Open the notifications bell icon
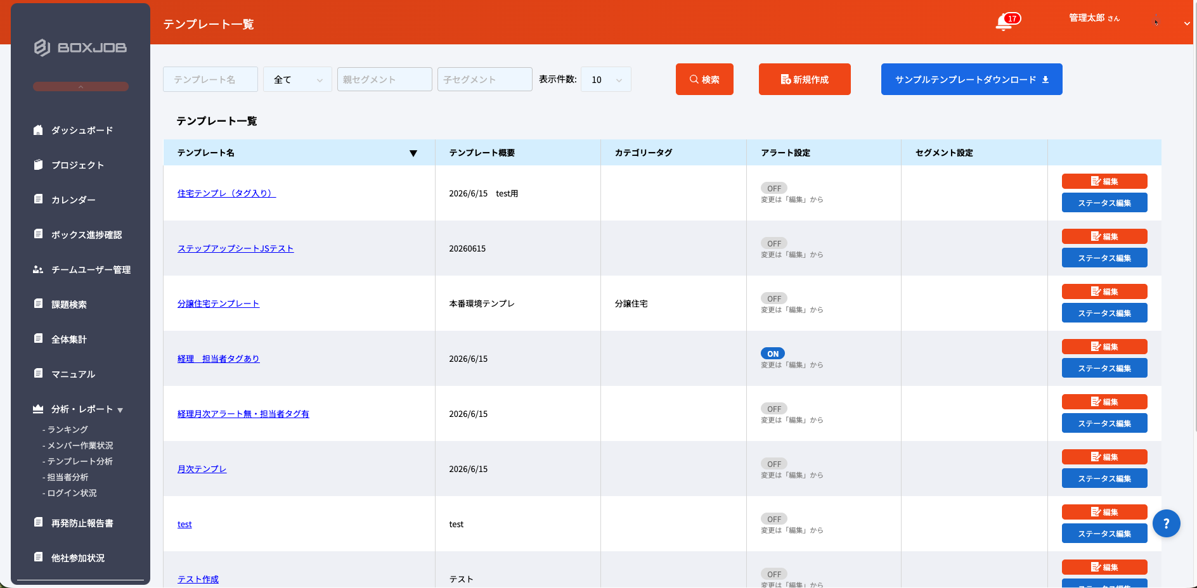 (1004, 23)
